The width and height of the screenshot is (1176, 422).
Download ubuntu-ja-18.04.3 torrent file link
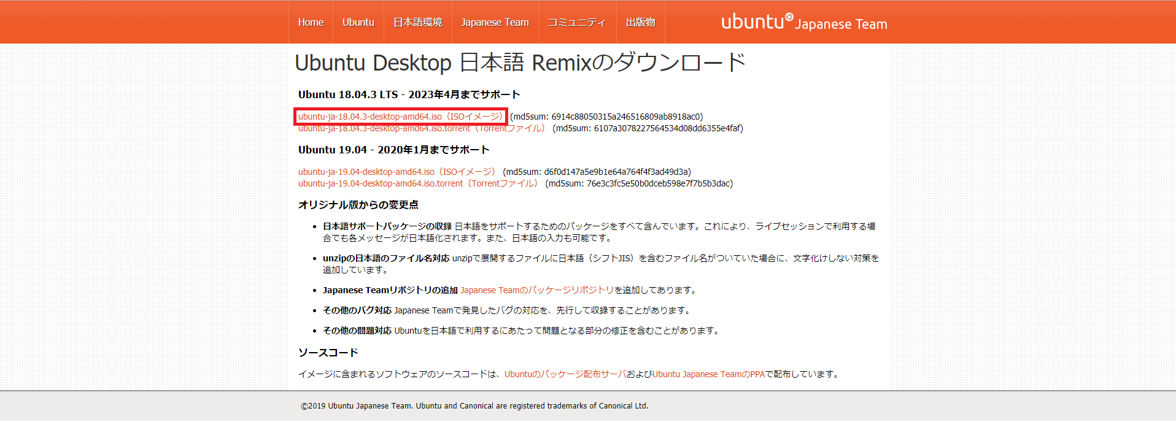[x=422, y=129]
